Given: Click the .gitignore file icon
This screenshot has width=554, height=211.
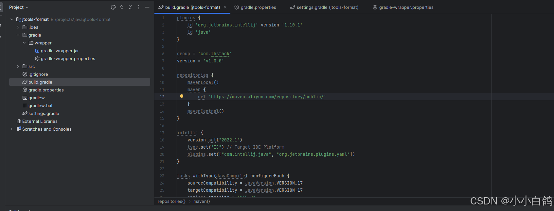Looking at the screenshot, I should pos(25,74).
